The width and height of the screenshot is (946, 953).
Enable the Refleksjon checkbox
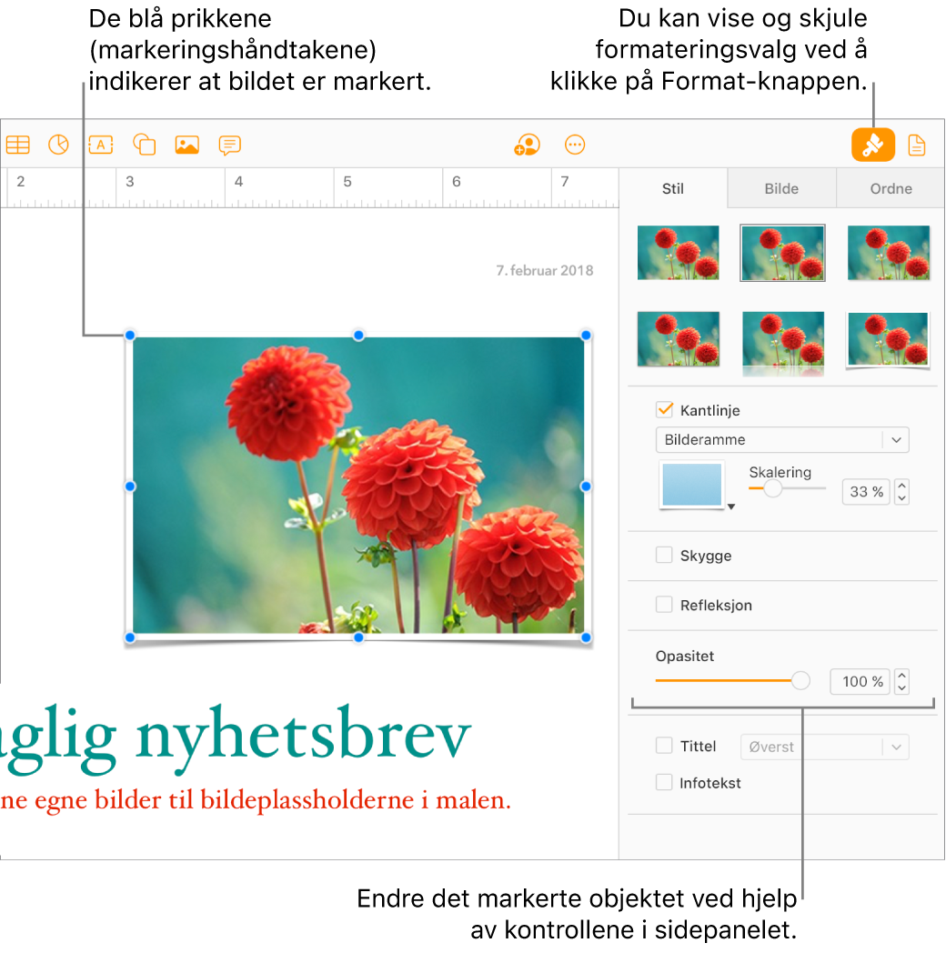[x=664, y=605]
